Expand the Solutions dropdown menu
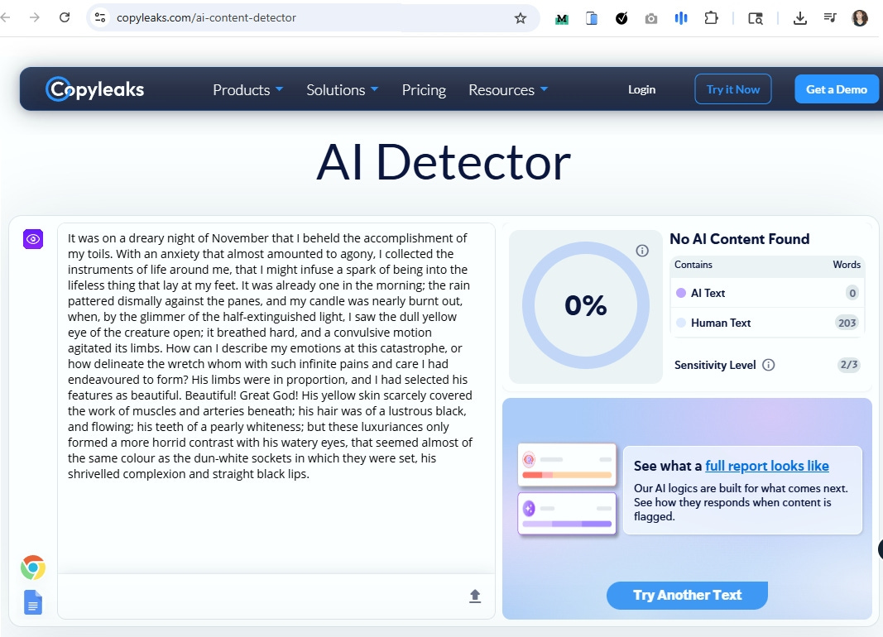Image resolution: width=883 pixels, height=637 pixels. (343, 89)
